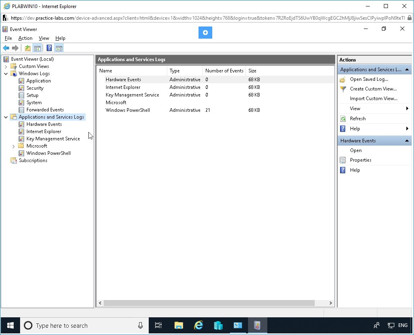Click the Windows Start button
Image resolution: width=414 pixels, height=335 pixels.
click(10, 325)
